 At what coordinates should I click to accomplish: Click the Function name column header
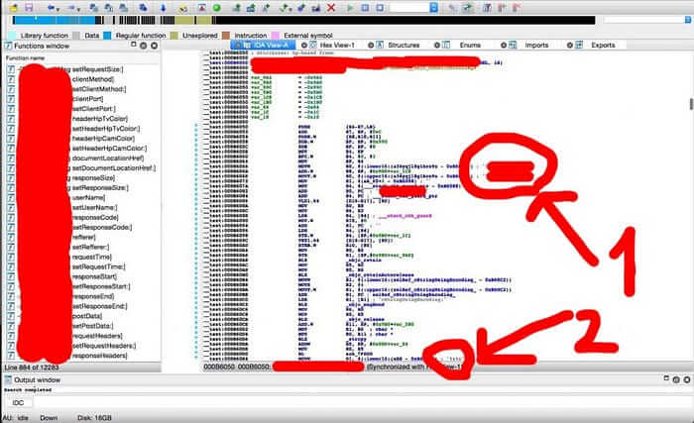point(30,58)
